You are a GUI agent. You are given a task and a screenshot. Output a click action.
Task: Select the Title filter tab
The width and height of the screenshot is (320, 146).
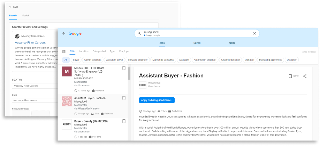click(x=73, y=51)
